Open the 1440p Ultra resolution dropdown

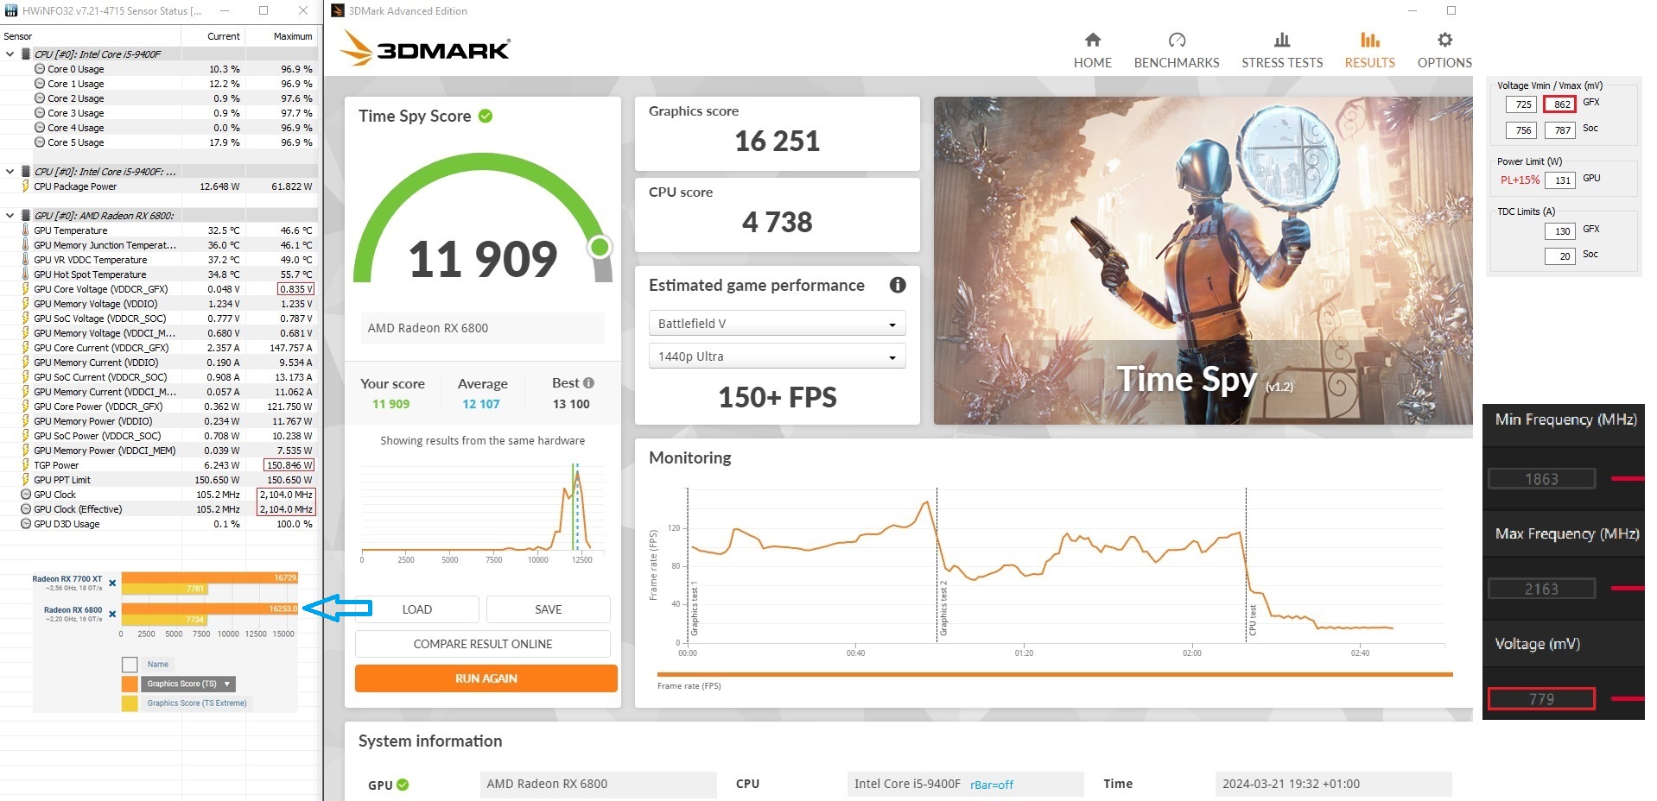coord(777,356)
